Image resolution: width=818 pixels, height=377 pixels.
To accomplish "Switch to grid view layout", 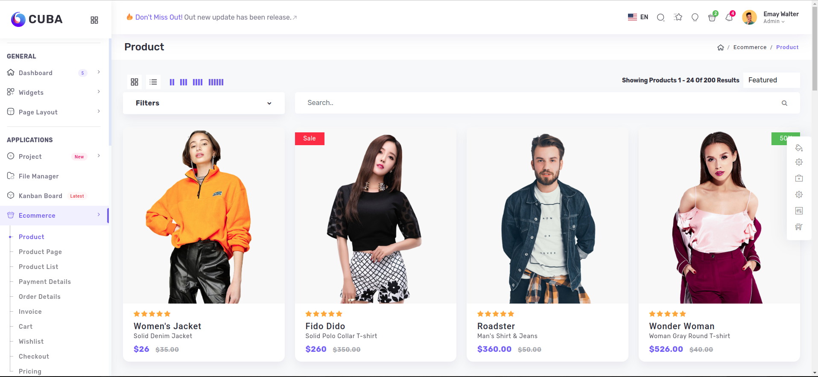I will pyautogui.click(x=134, y=82).
